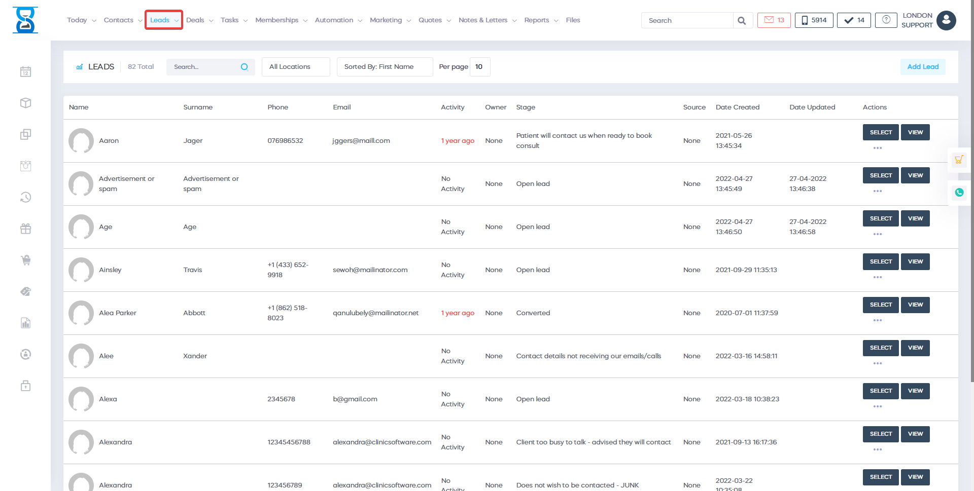Open the gift icon in left sidebar

26,229
